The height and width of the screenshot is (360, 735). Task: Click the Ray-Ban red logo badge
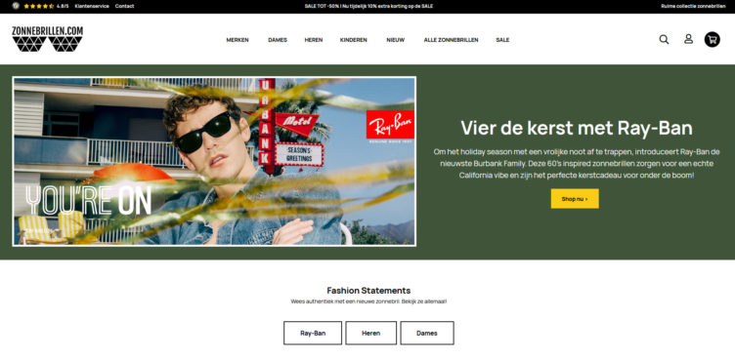390,125
